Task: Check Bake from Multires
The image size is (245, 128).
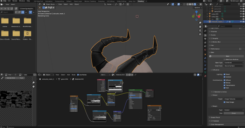Action: click(224, 60)
